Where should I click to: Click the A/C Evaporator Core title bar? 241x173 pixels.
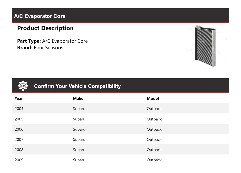pyautogui.click(x=40, y=16)
